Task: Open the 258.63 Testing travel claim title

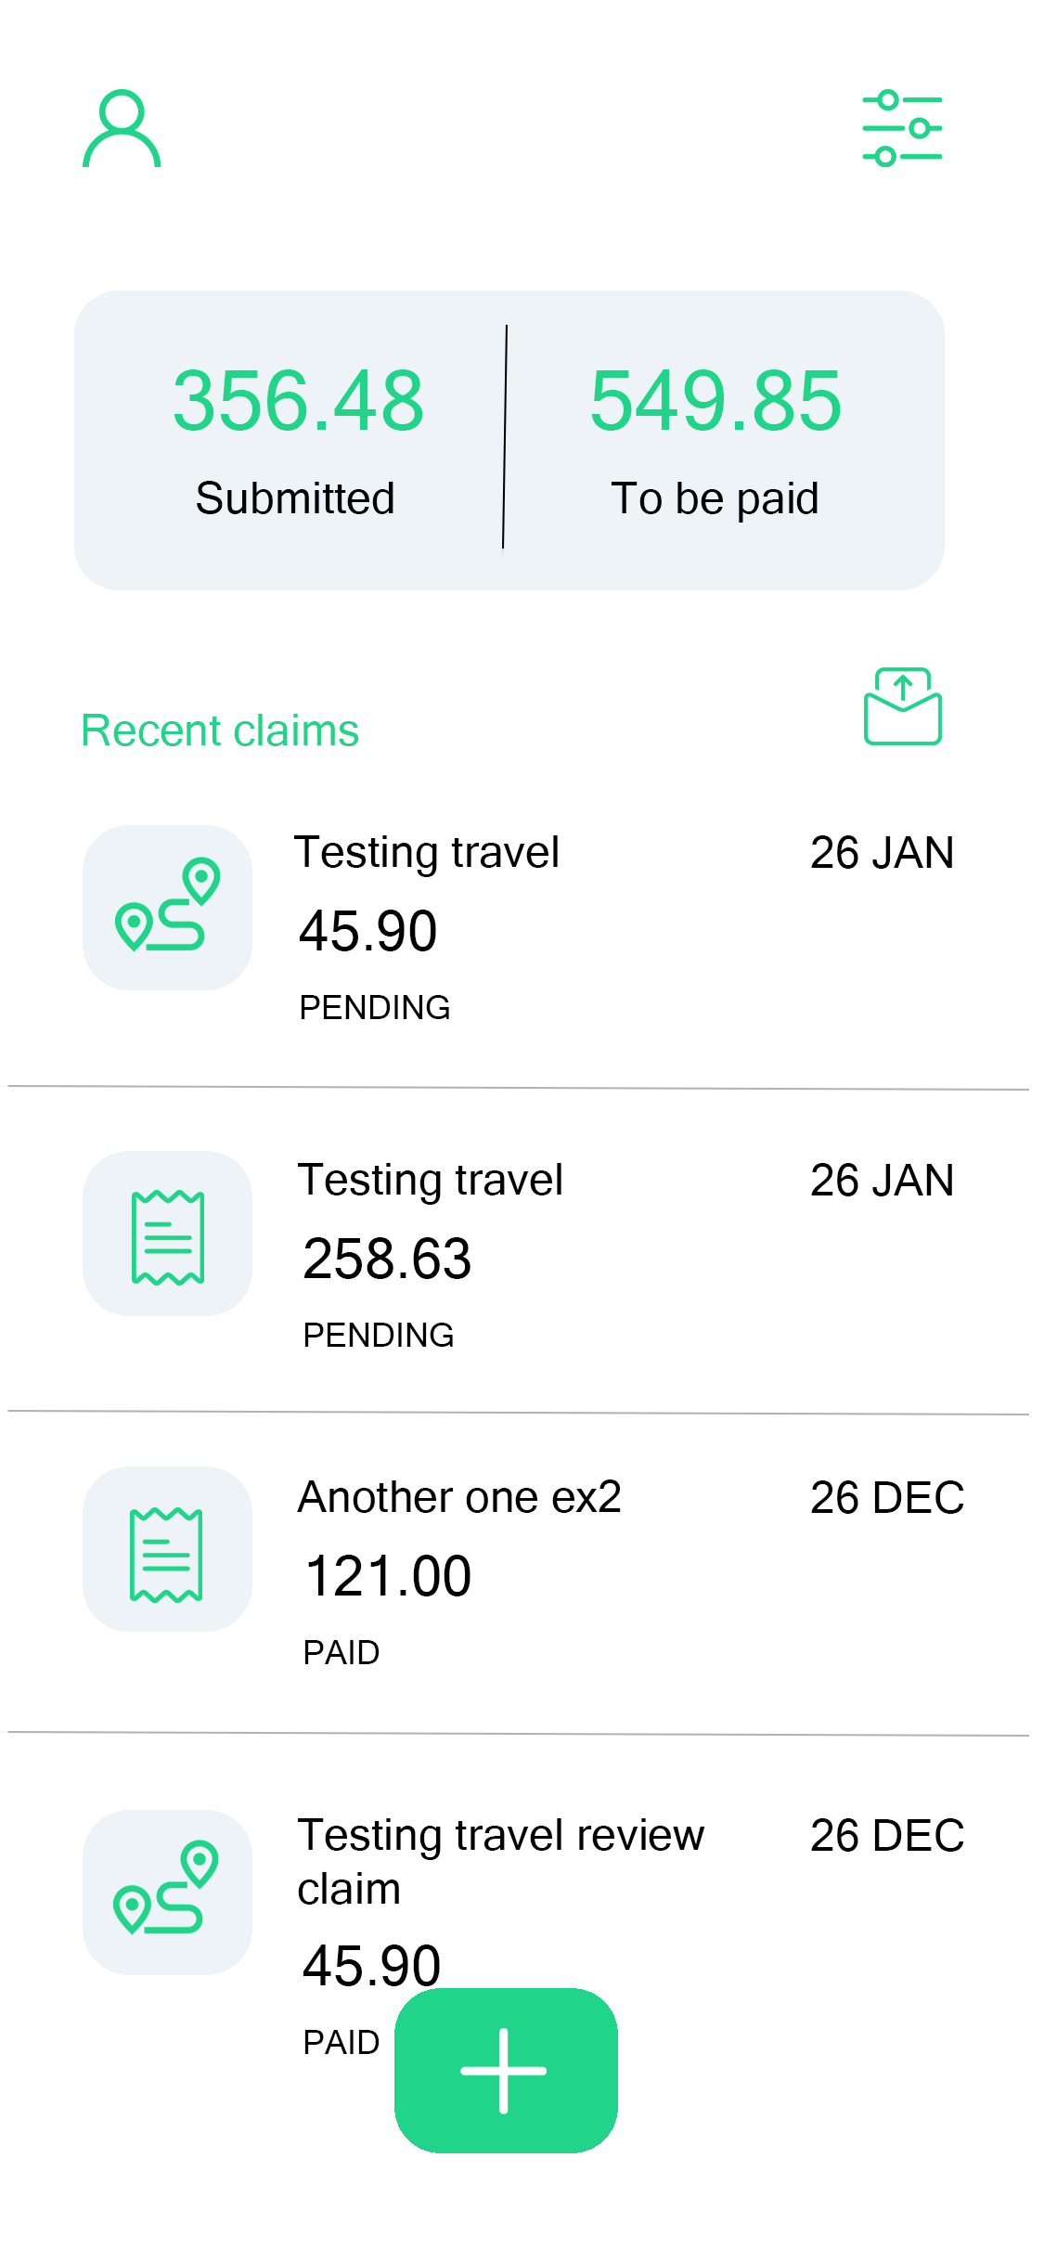Action: (x=430, y=1181)
